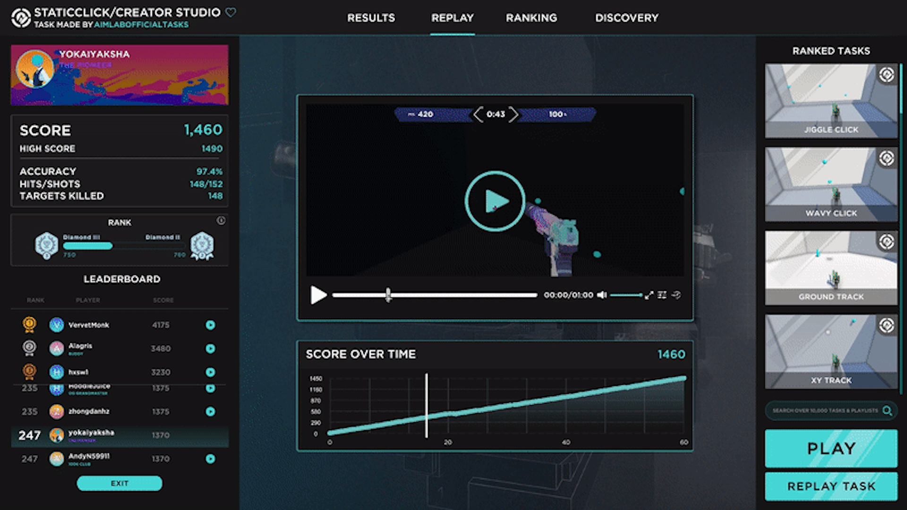The width and height of the screenshot is (907, 510).
Task: Start replay with small play button
Action: [x=318, y=295]
